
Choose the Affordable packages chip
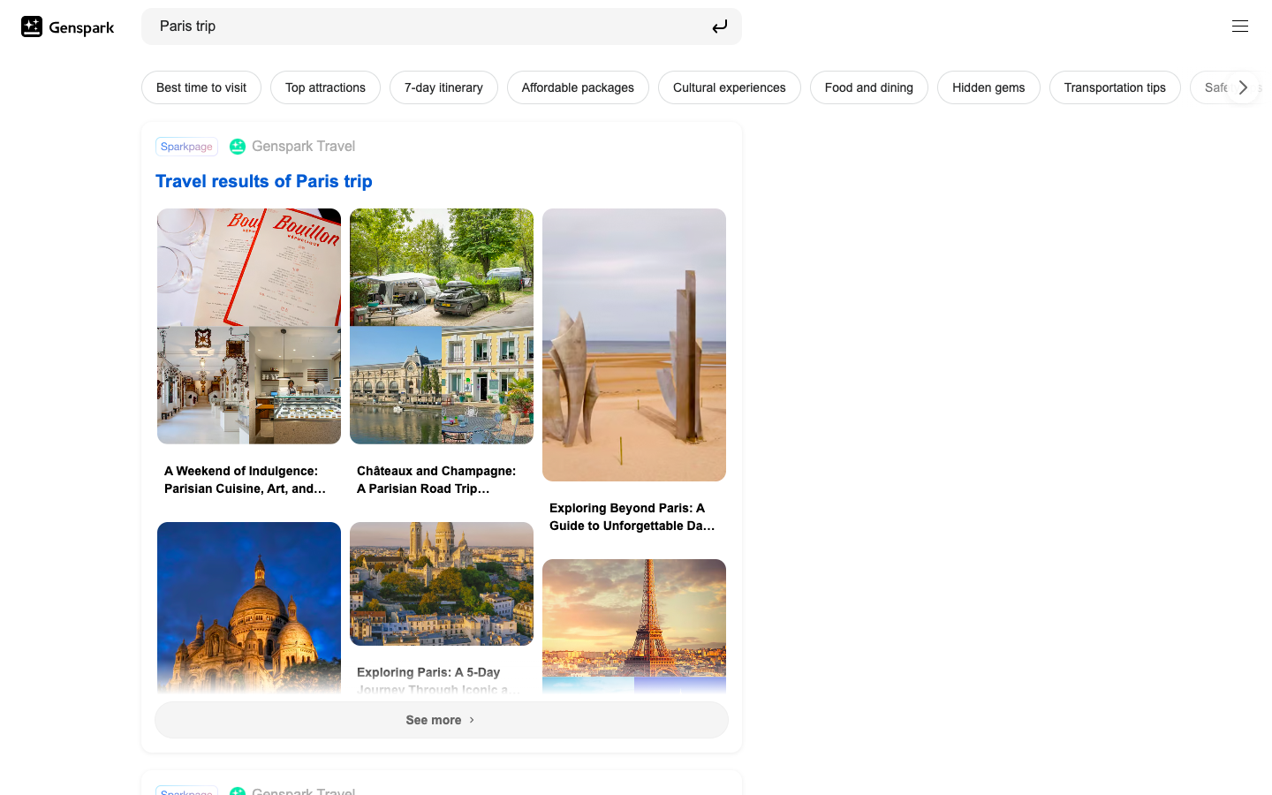coord(578,87)
